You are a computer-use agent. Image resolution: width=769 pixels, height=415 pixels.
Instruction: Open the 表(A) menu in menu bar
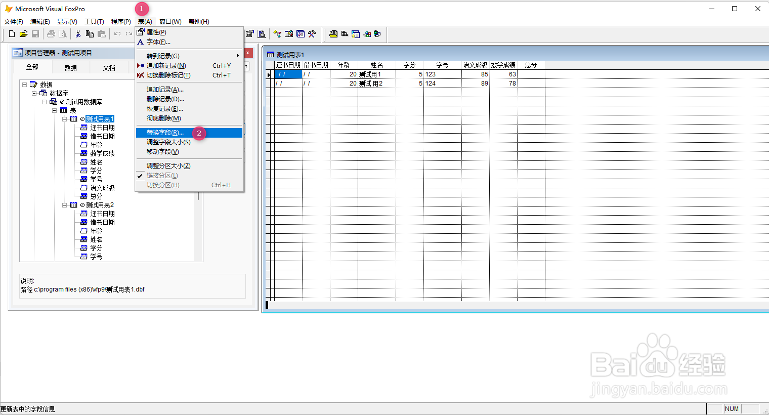coord(145,21)
